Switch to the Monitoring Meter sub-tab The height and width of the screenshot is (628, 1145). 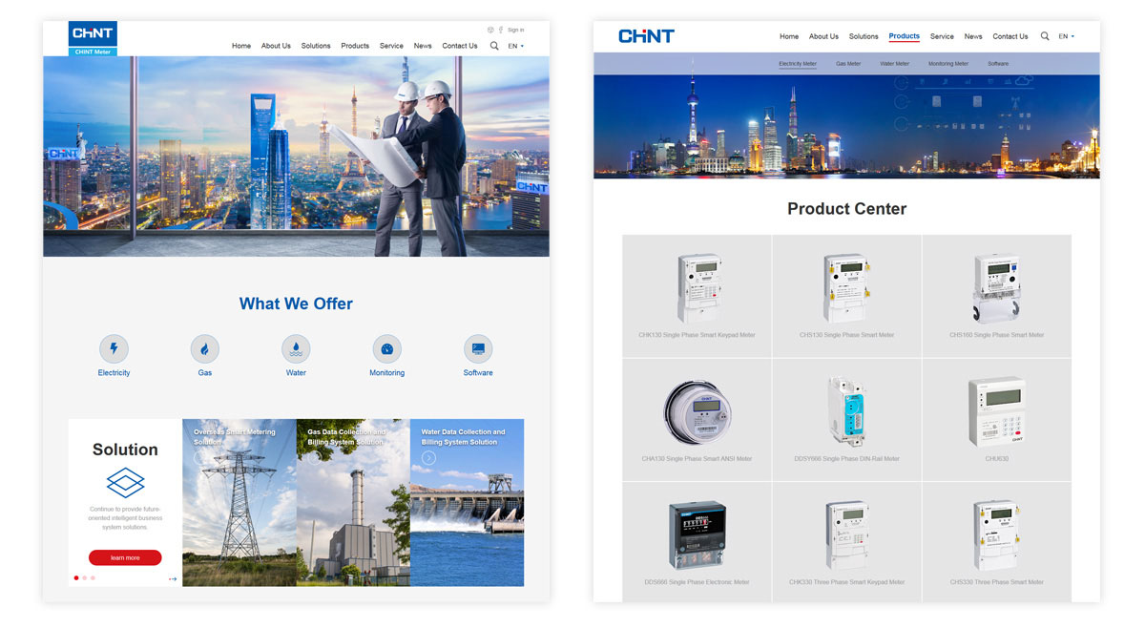coord(947,64)
